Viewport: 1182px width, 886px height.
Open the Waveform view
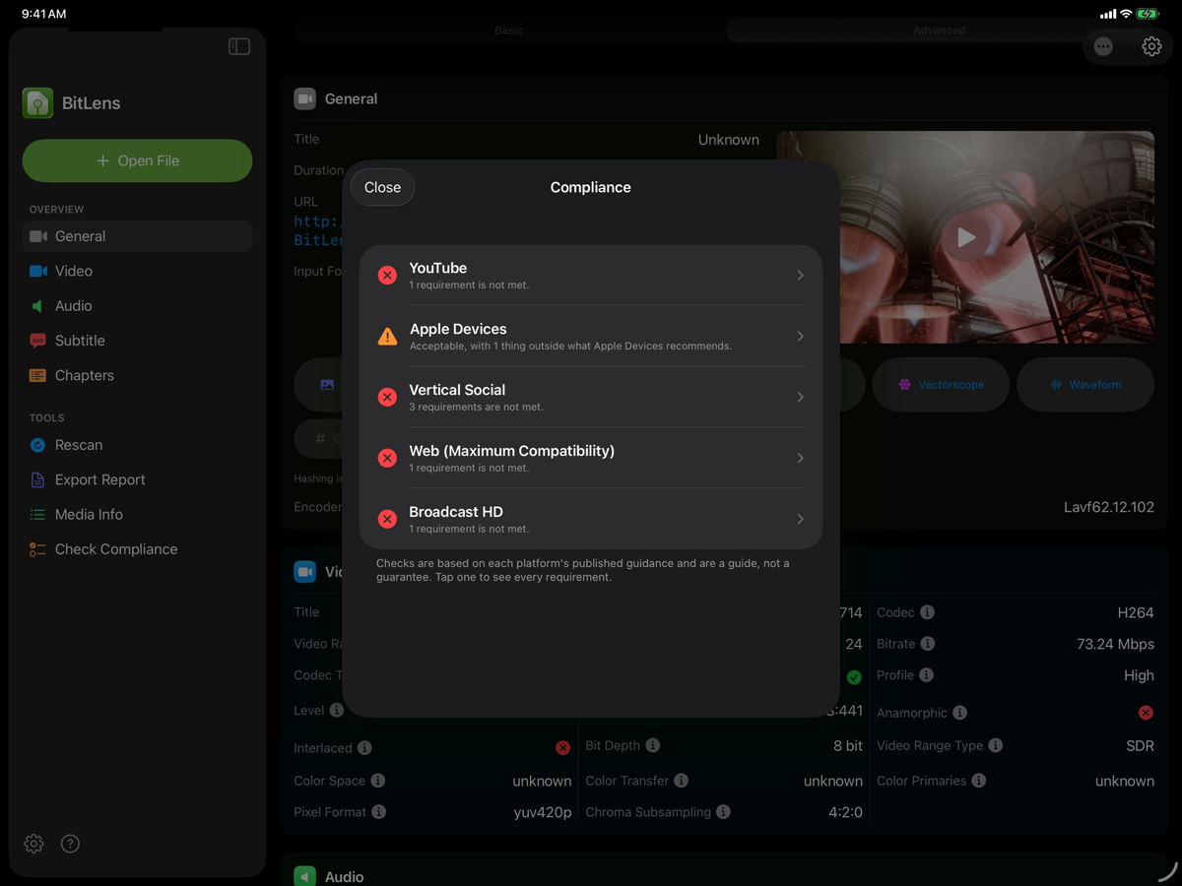(x=1085, y=385)
